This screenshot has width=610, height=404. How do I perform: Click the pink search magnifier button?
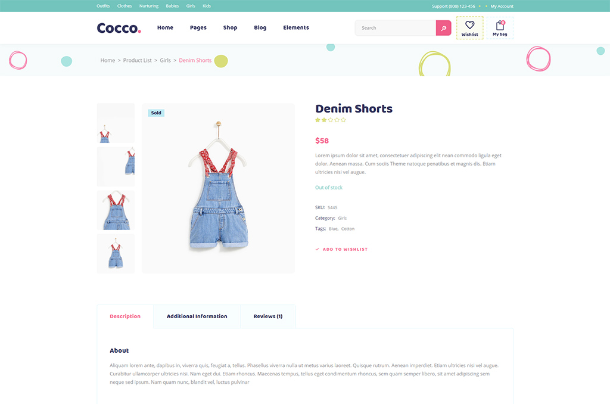click(443, 28)
